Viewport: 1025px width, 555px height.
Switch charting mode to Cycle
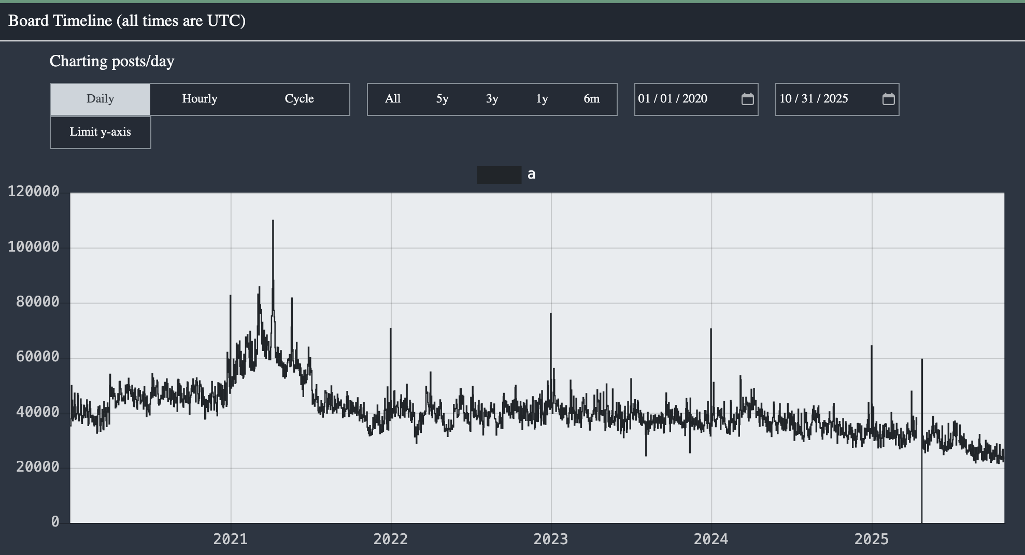tap(299, 99)
